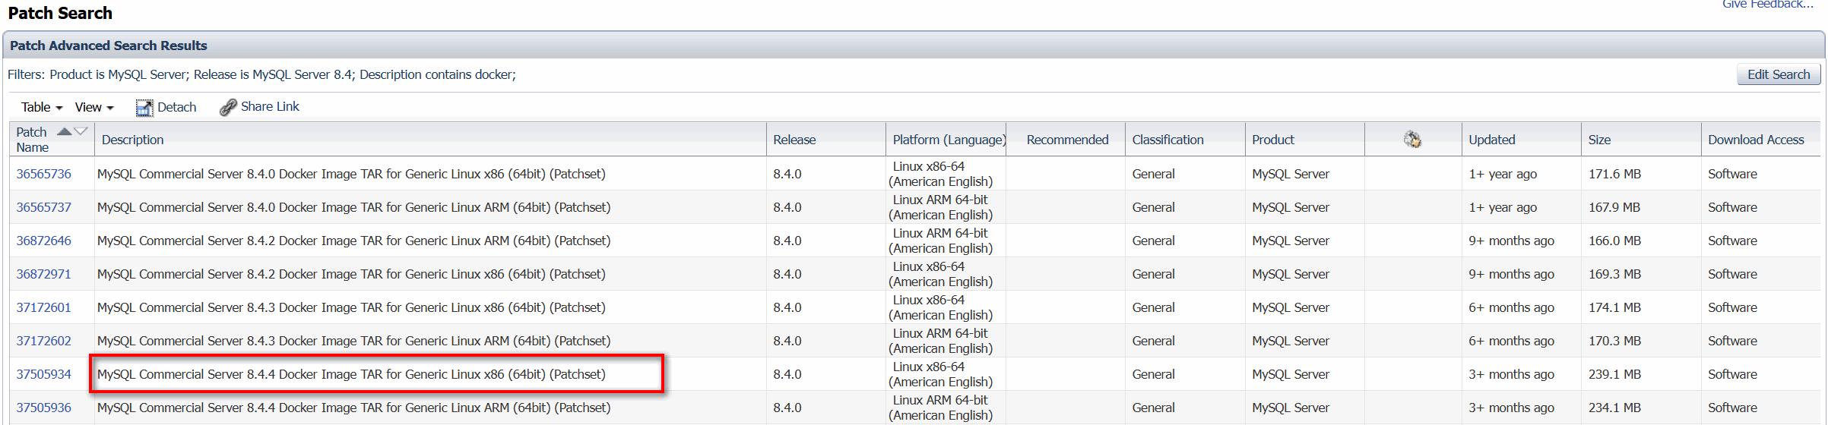Click the 167.9 MB size cell

(1614, 207)
